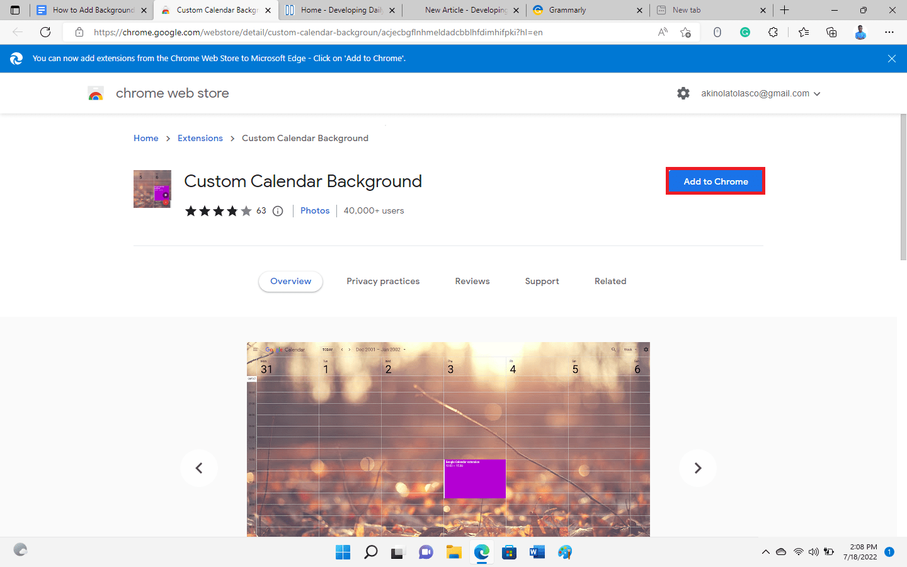Image resolution: width=907 pixels, height=567 pixels.
Task: Close the Grammarly browser tab
Action: click(x=639, y=10)
